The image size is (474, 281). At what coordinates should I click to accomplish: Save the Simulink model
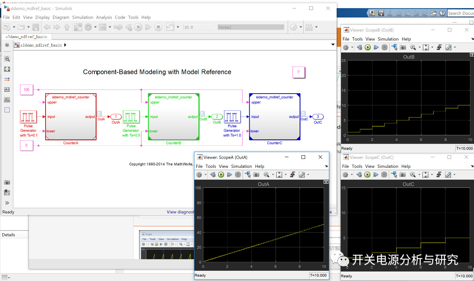[x=36, y=27]
